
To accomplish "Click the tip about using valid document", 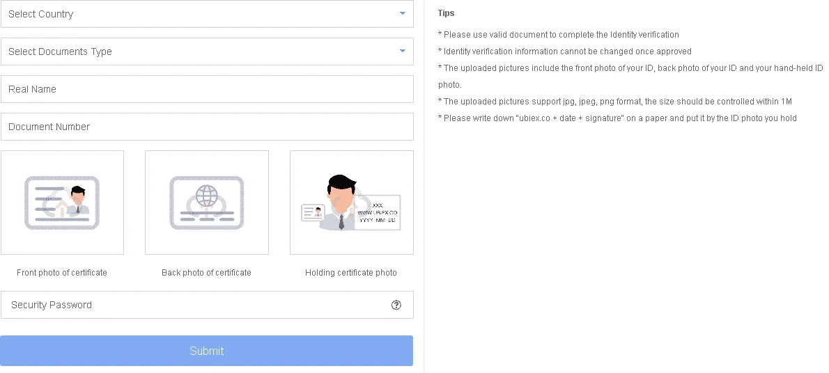I will [559, 35].
